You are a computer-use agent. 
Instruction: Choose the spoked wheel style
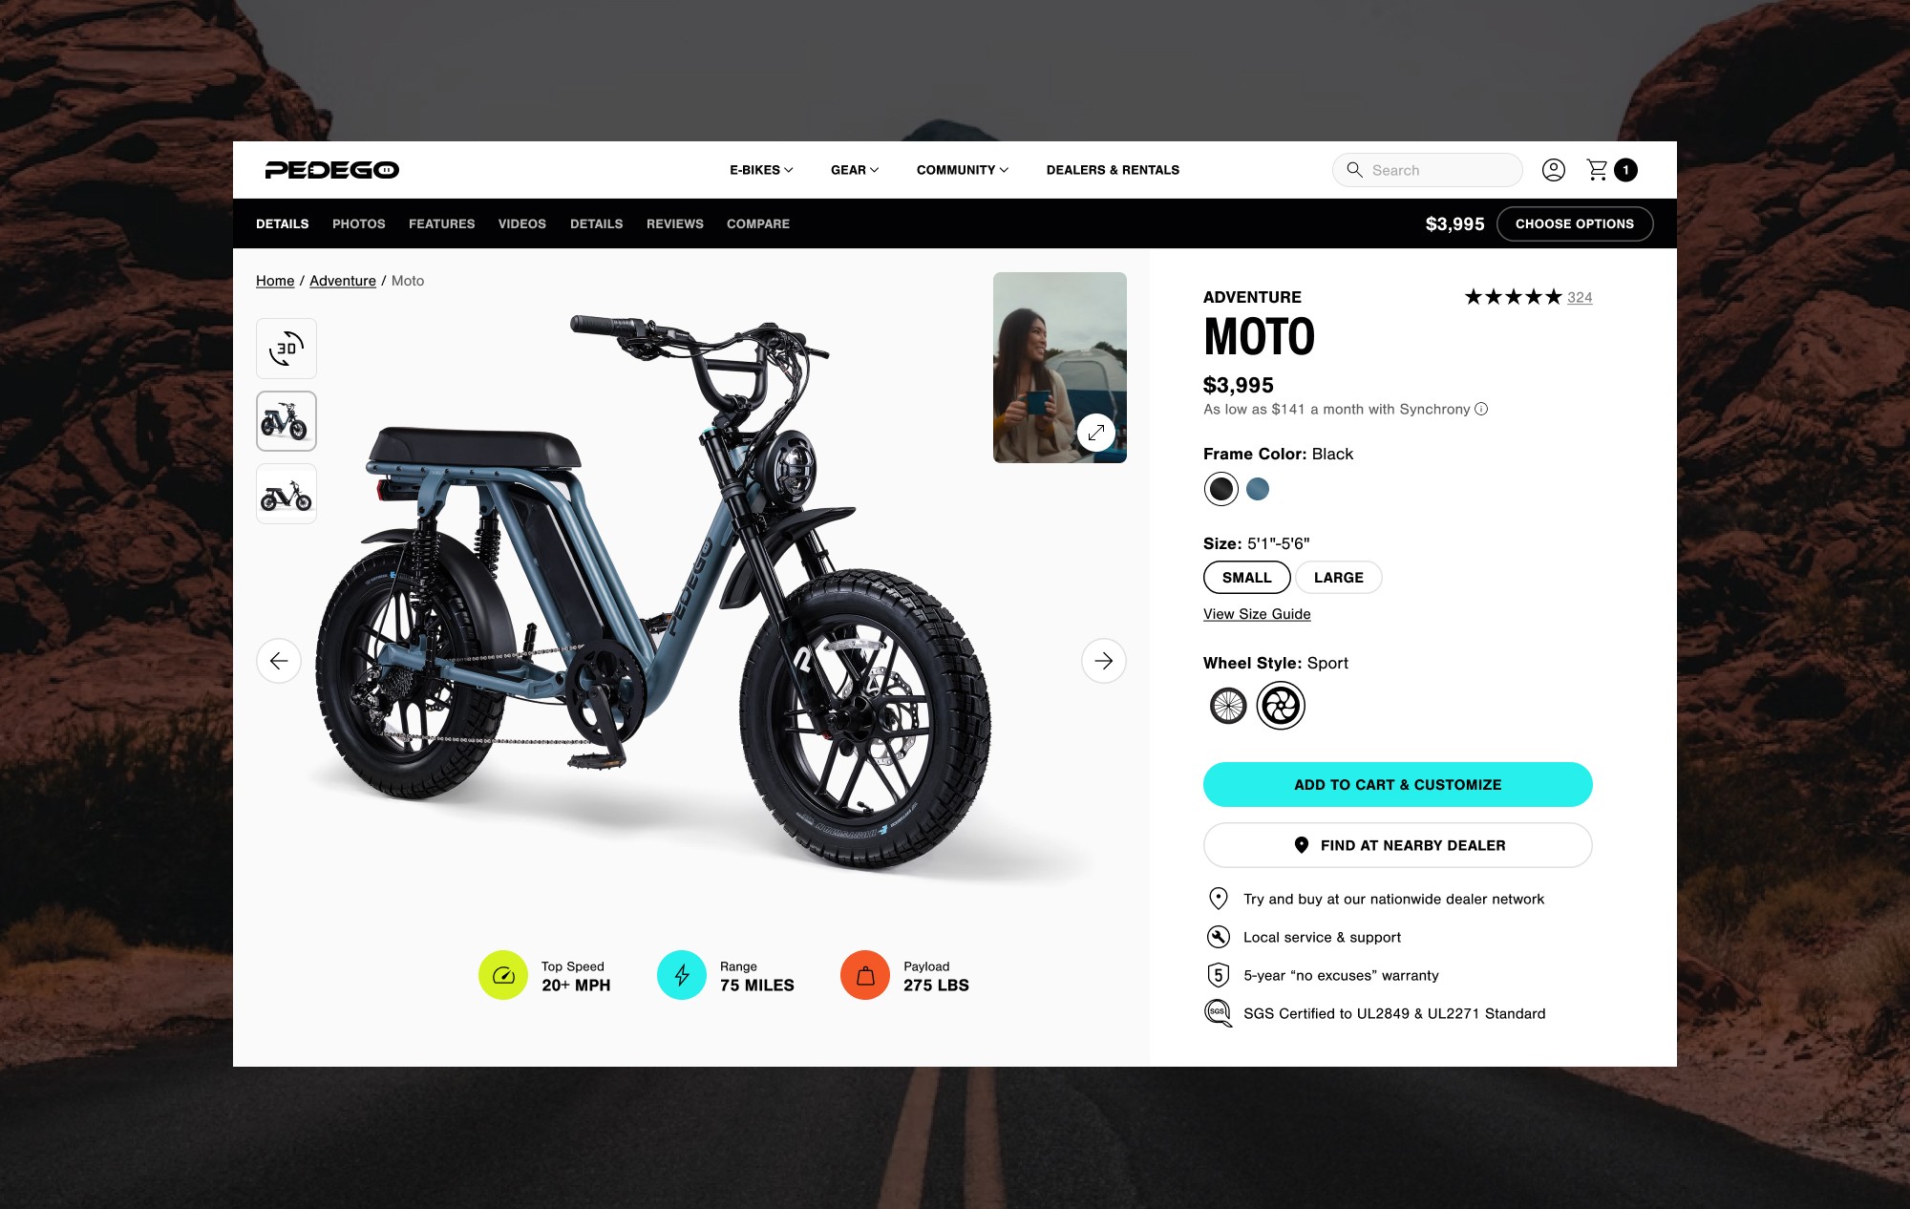1228,706
